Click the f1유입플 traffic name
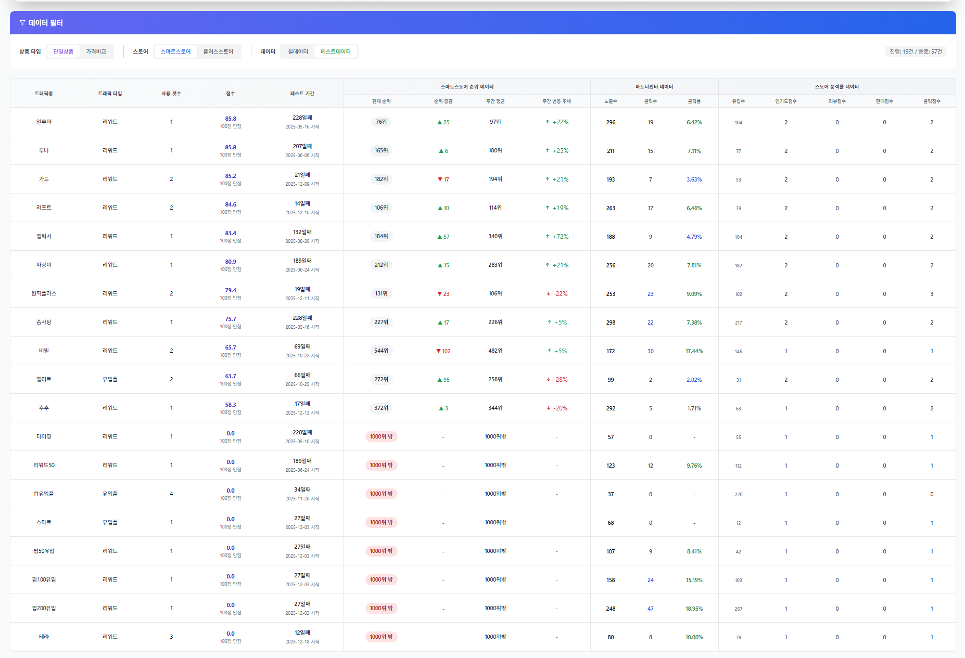Screen dimensions: 965x658 44,494
